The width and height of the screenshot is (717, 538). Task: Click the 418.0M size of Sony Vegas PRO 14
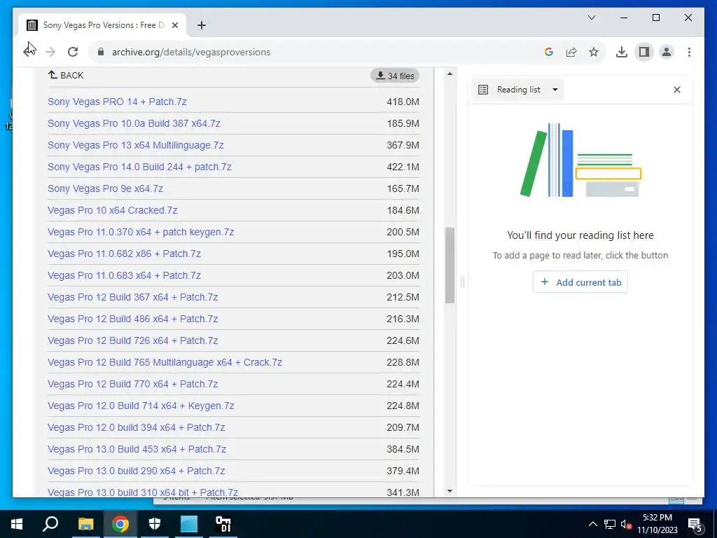(x=403, y=102)
